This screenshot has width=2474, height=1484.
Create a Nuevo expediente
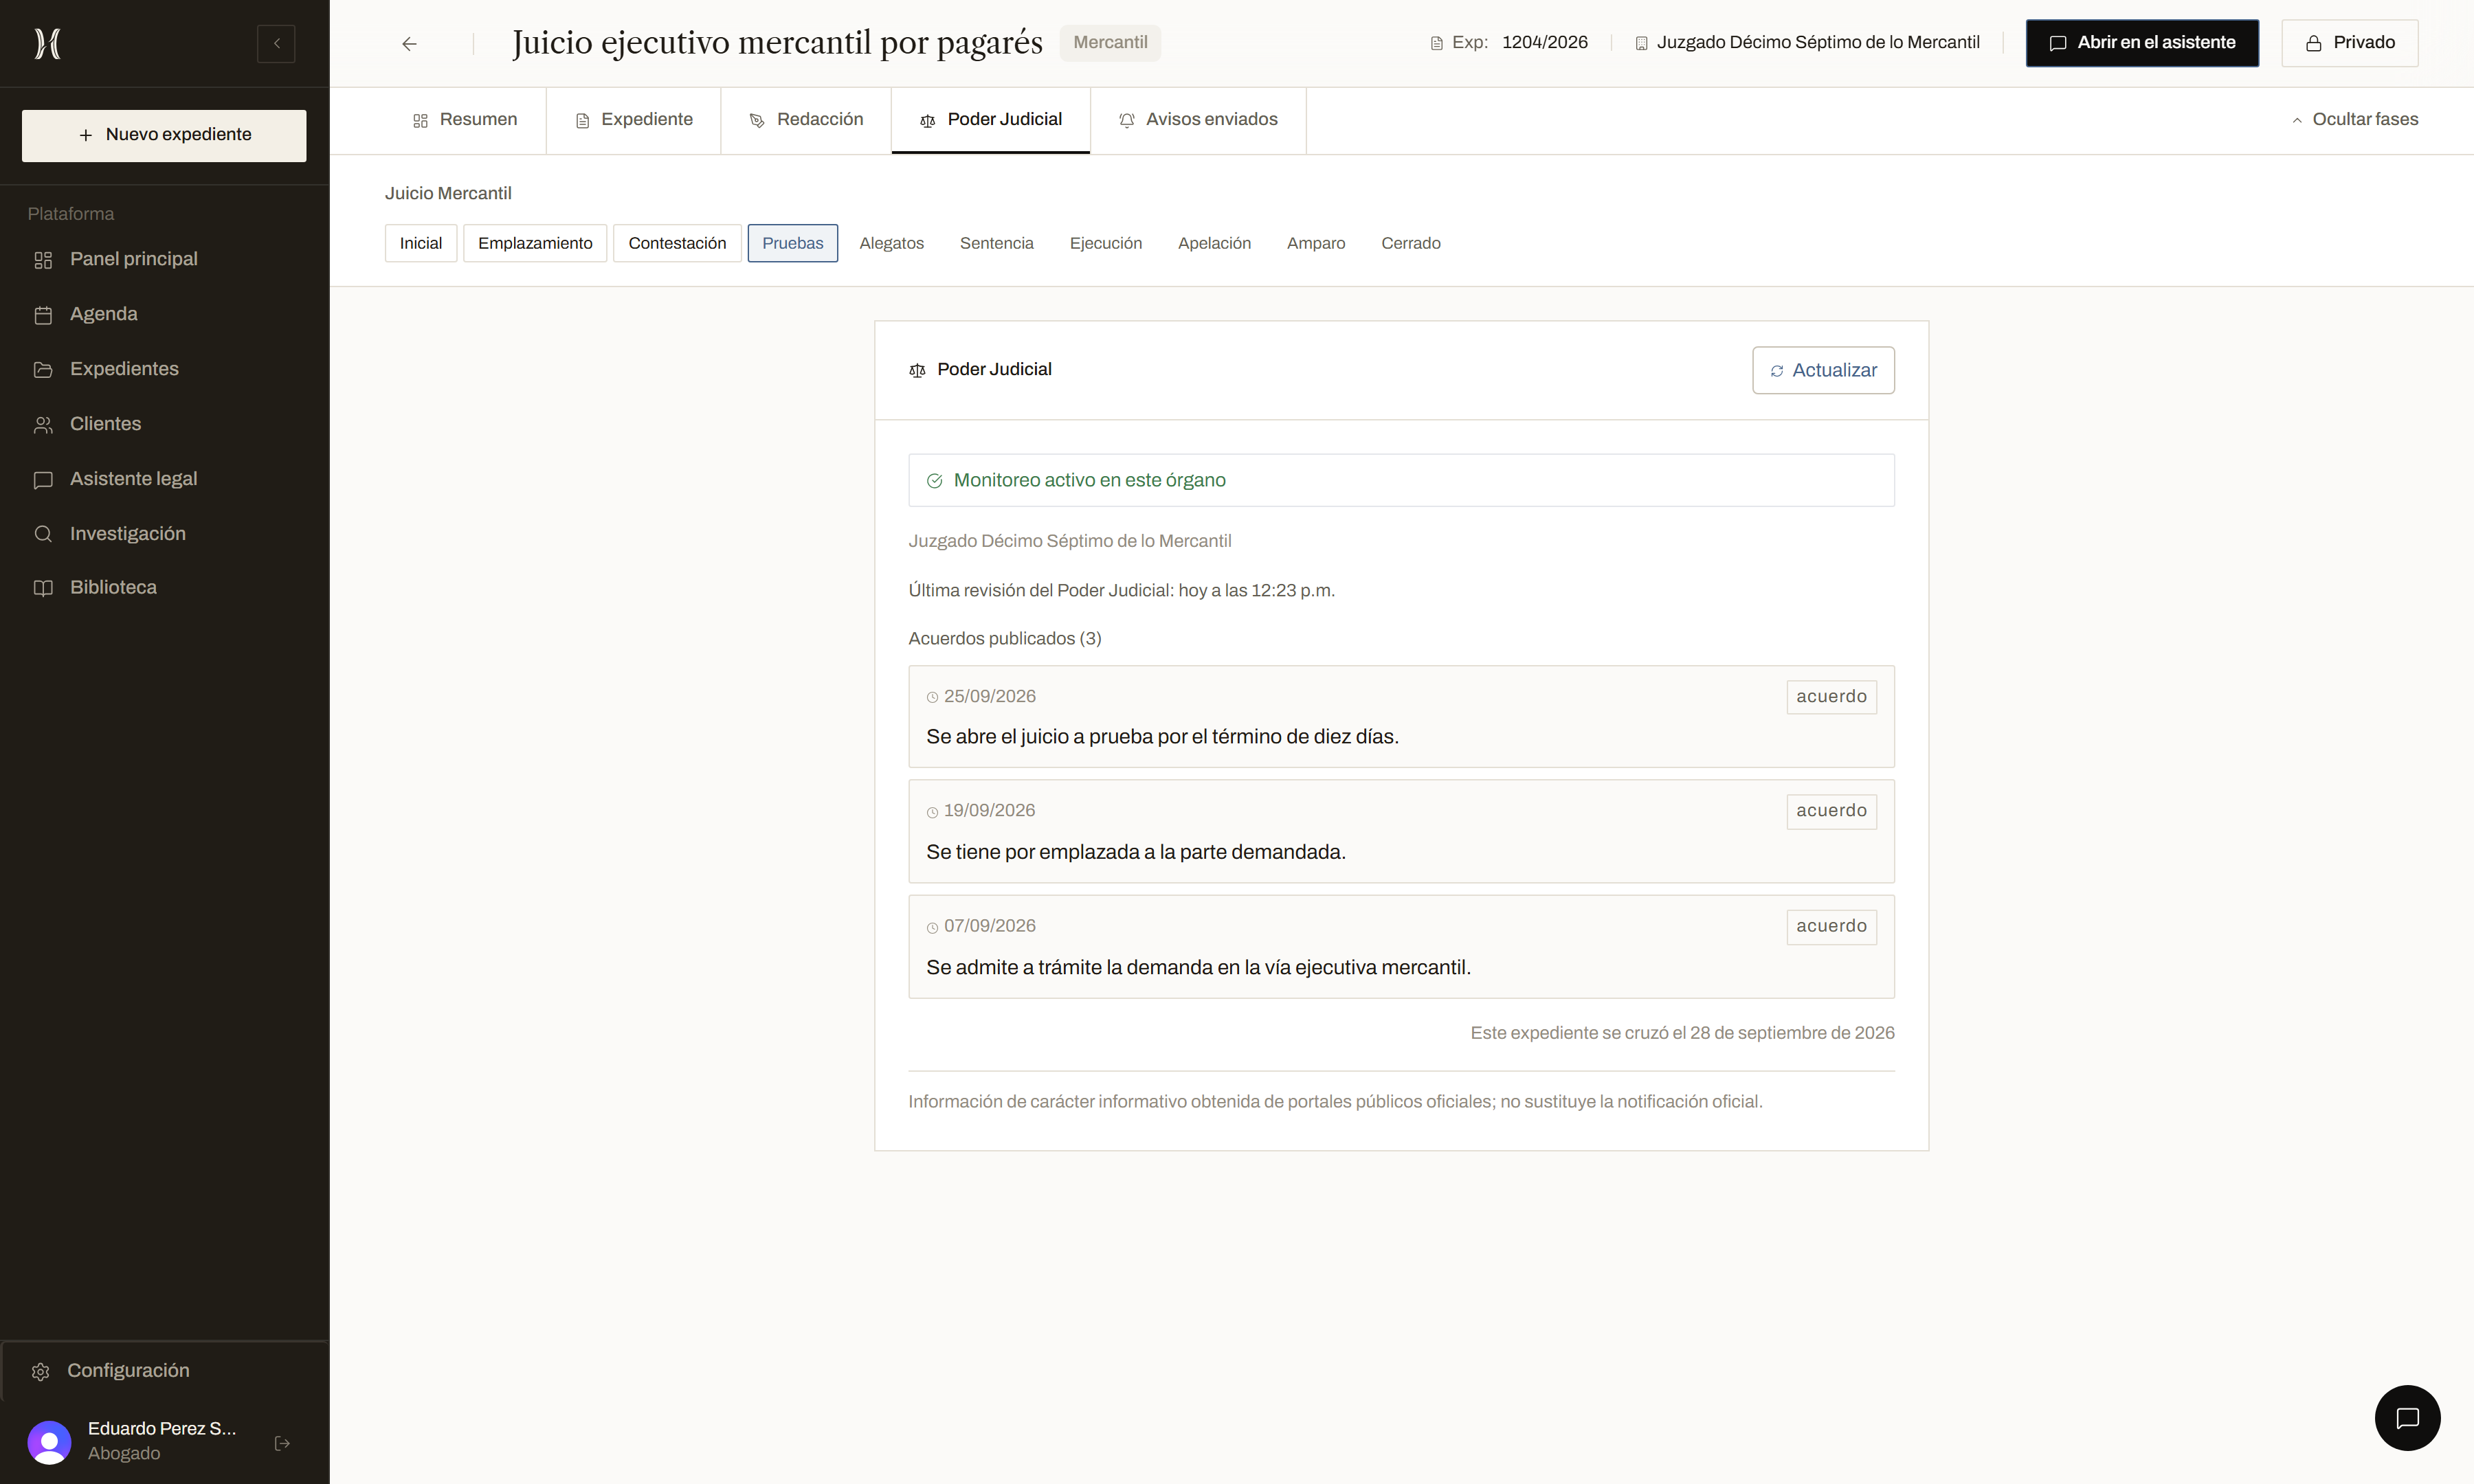pos(164,135)
